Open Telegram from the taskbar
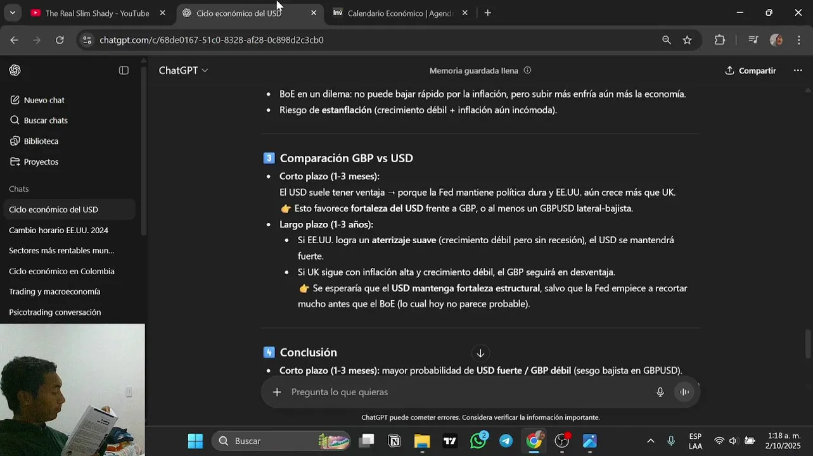 pos(506,441)
